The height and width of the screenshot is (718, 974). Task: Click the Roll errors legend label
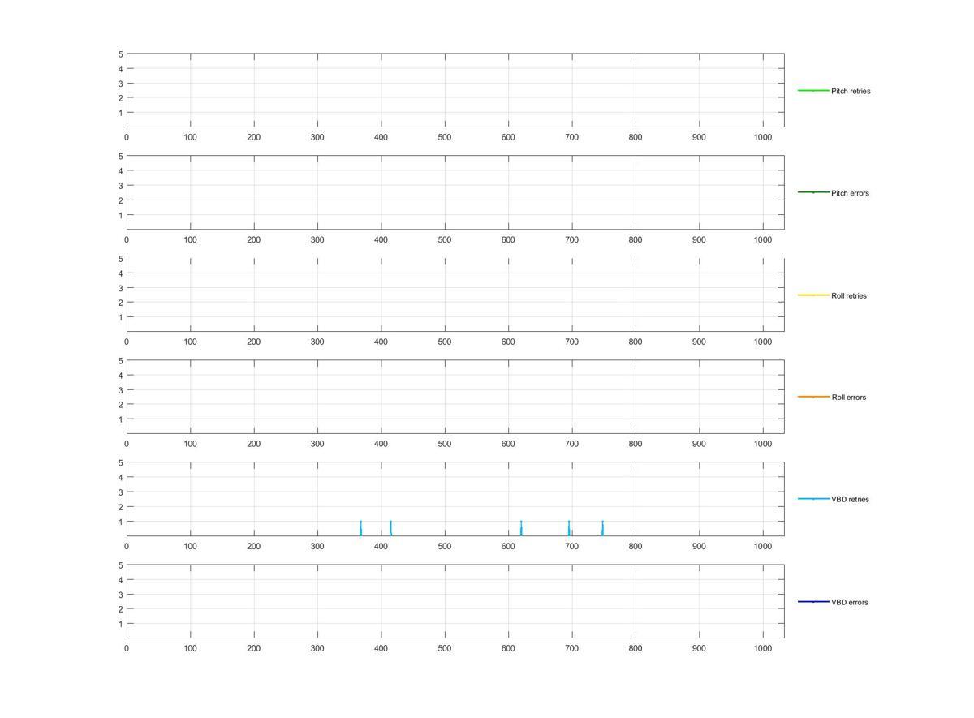pos(848,398)
